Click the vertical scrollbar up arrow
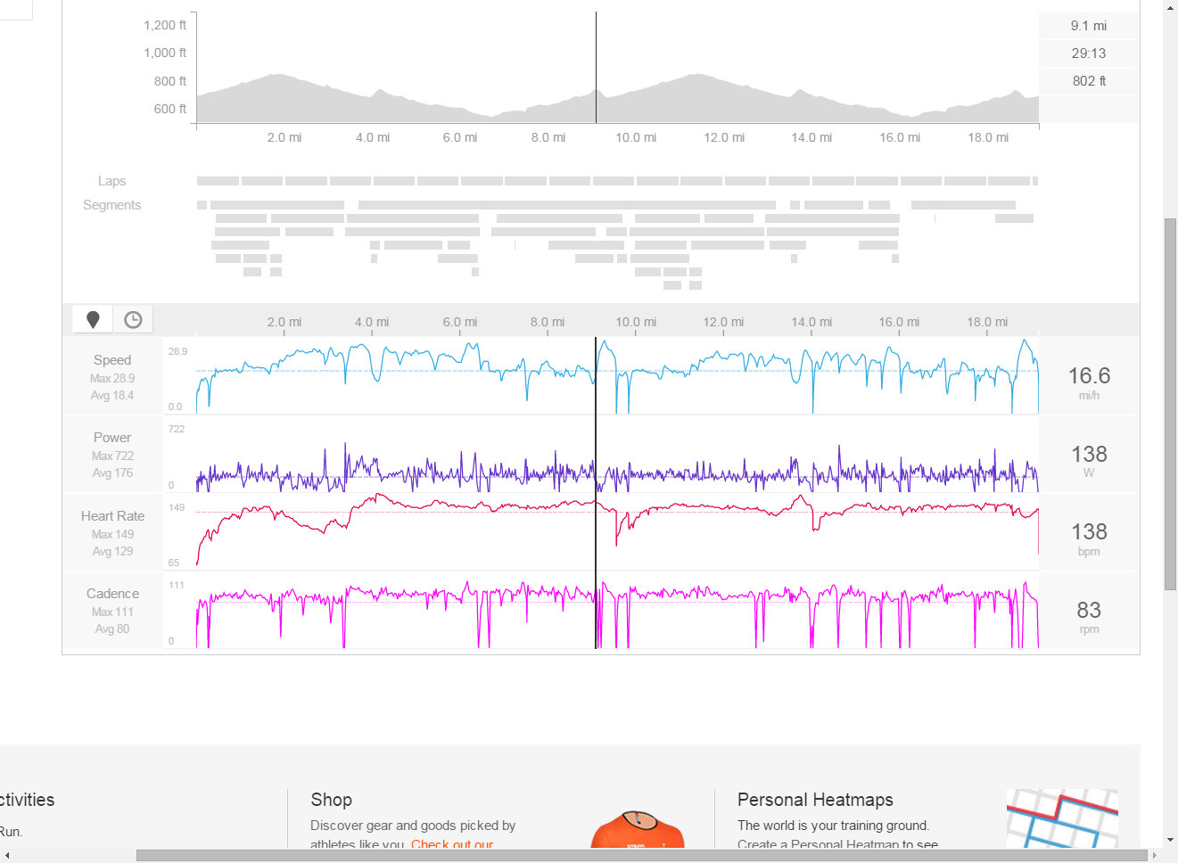Screen dimensions: 1178x863 (x=1170, y=7)
